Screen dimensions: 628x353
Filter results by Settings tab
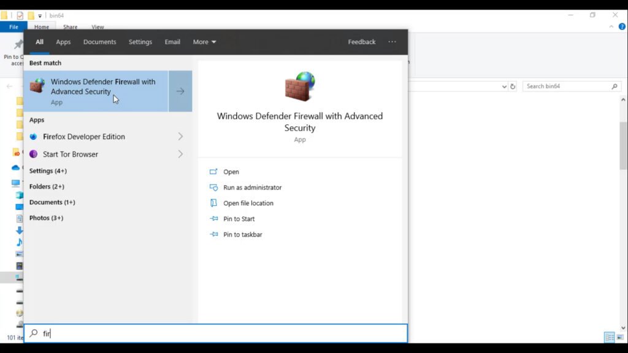click(x=140, y=42)
